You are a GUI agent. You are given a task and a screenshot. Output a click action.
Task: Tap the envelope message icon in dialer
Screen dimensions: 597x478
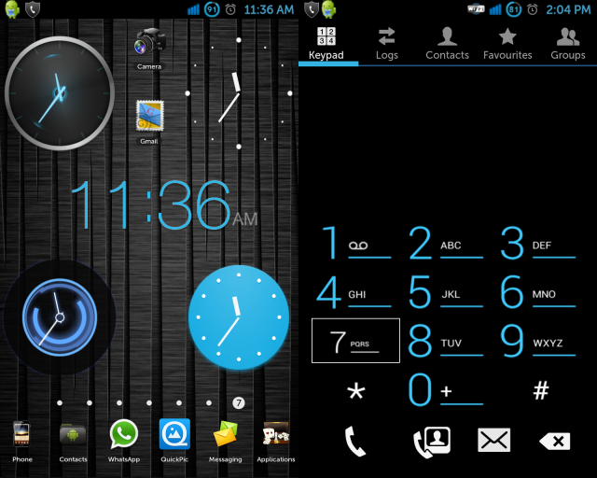pos(494,441)
